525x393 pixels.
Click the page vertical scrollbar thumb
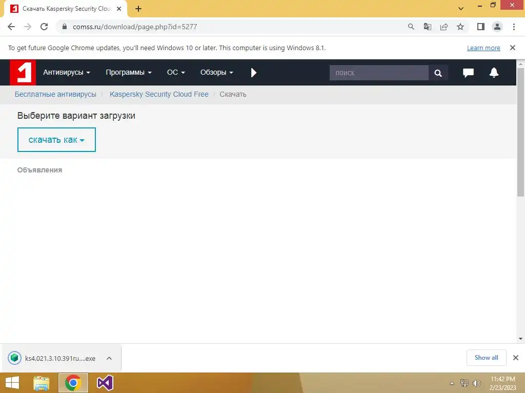click(520, 132)
